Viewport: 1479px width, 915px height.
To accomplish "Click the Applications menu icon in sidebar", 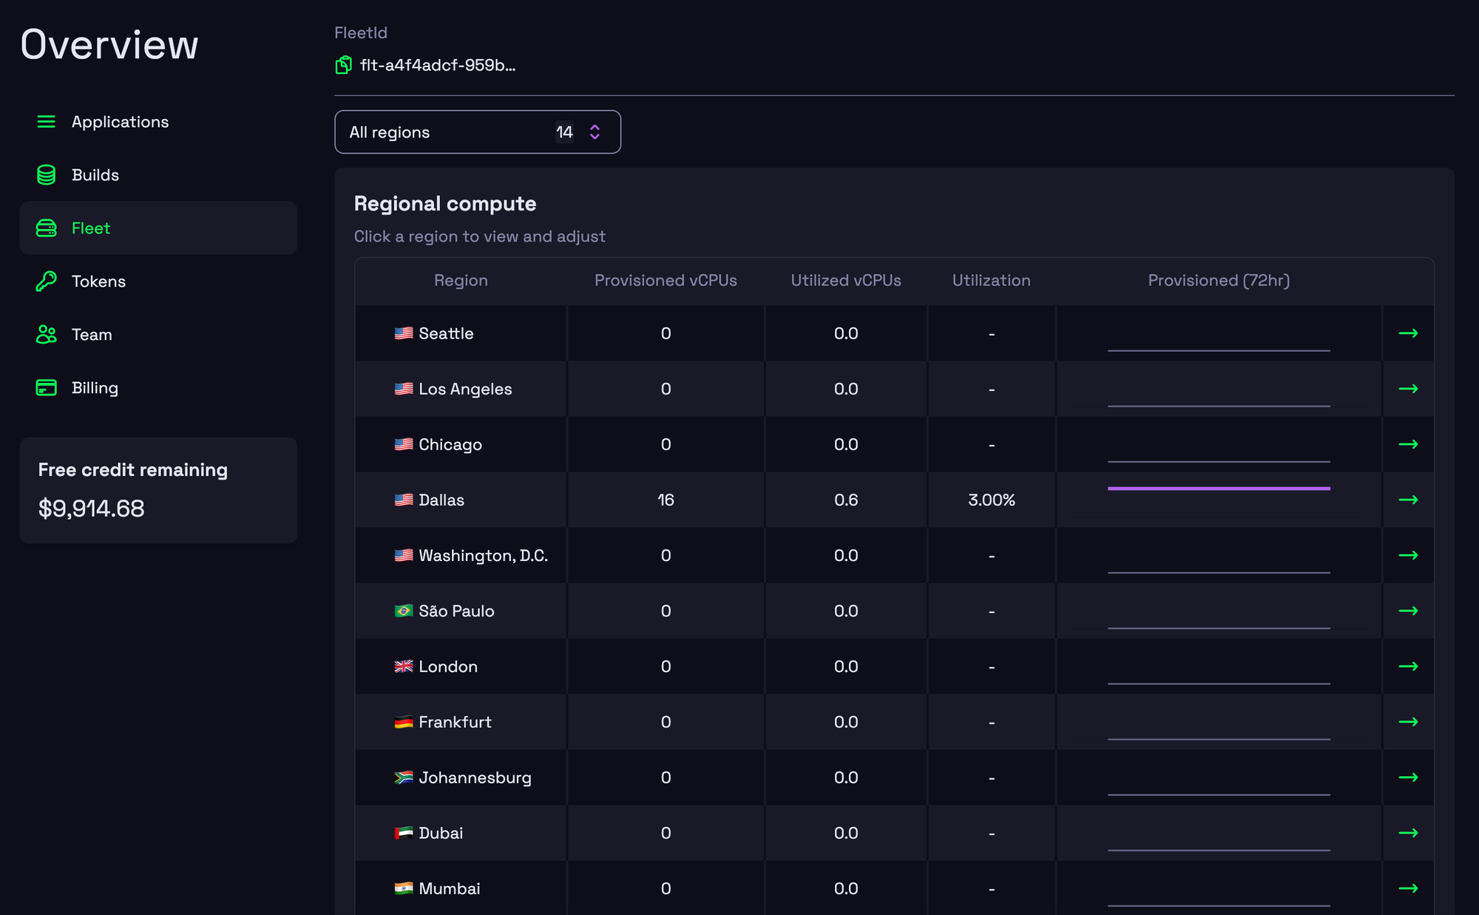I will coord(47,122).
